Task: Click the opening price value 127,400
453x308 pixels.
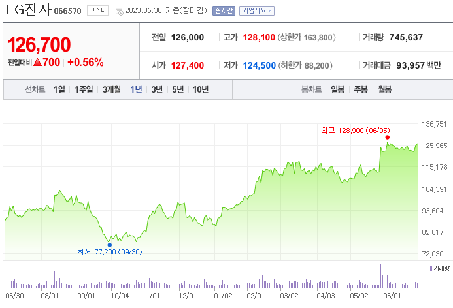Action: tap(188, 65)
